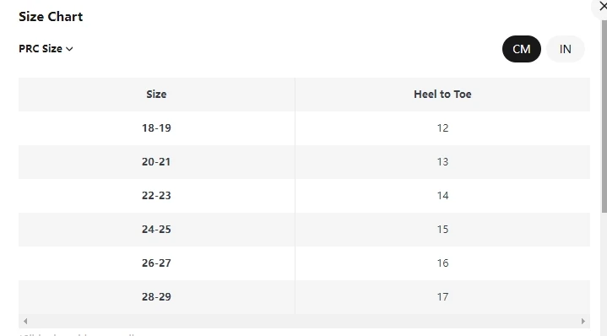This screenshot has width=607, height=336.
Task: Select the 22-23 size row
Action: (304, 196)
